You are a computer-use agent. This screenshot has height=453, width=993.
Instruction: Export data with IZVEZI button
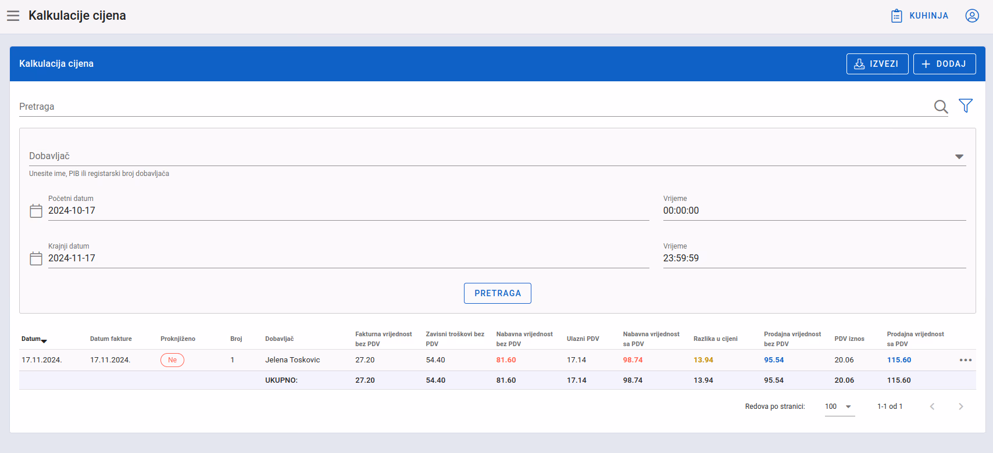[x=877, y=64]
